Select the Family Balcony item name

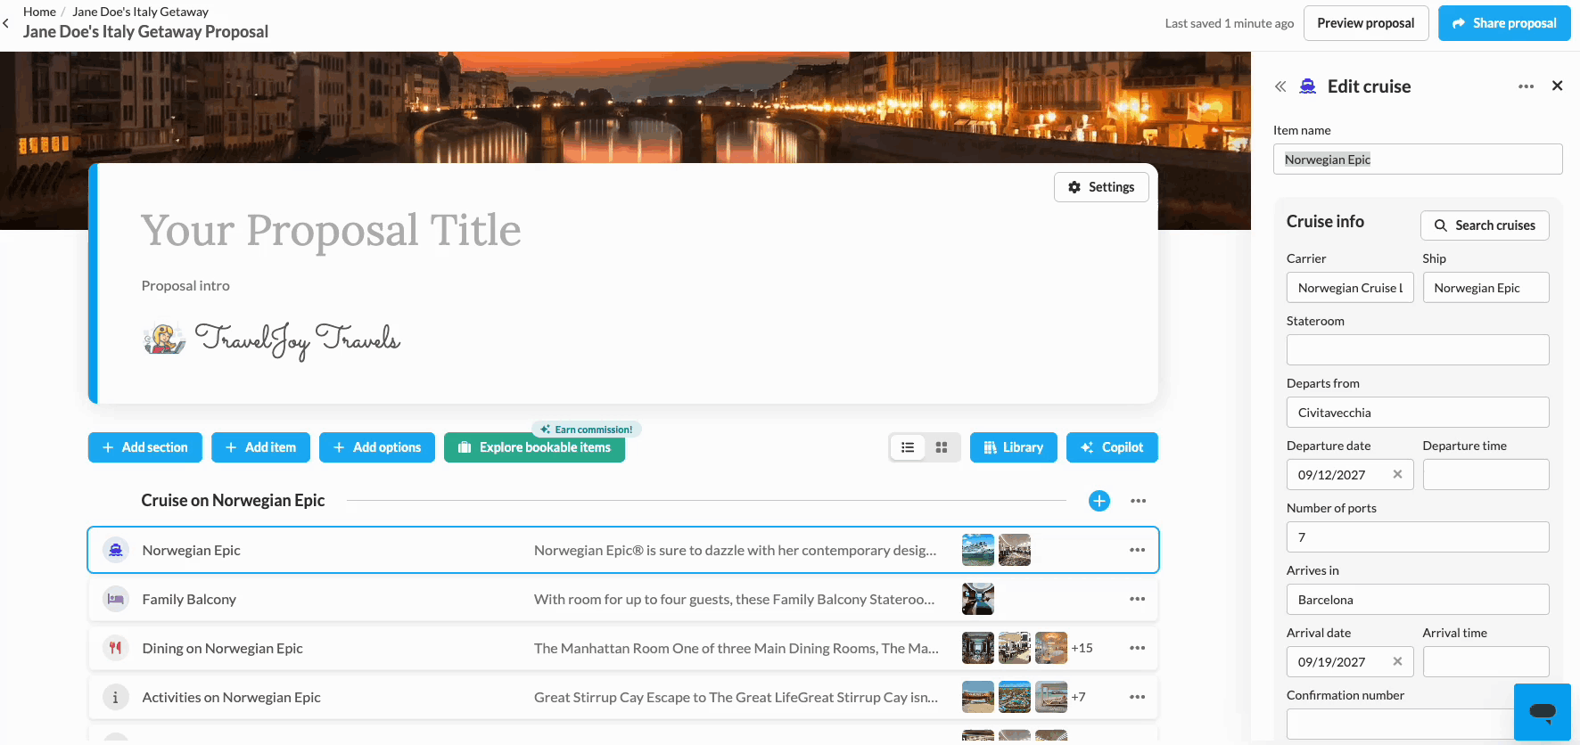pyautogui.click(x=189, y=600)
